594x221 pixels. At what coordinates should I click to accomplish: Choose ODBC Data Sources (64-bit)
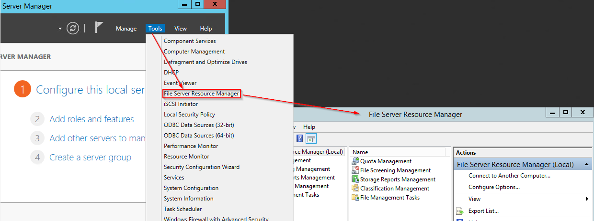(x=199, y=136)
